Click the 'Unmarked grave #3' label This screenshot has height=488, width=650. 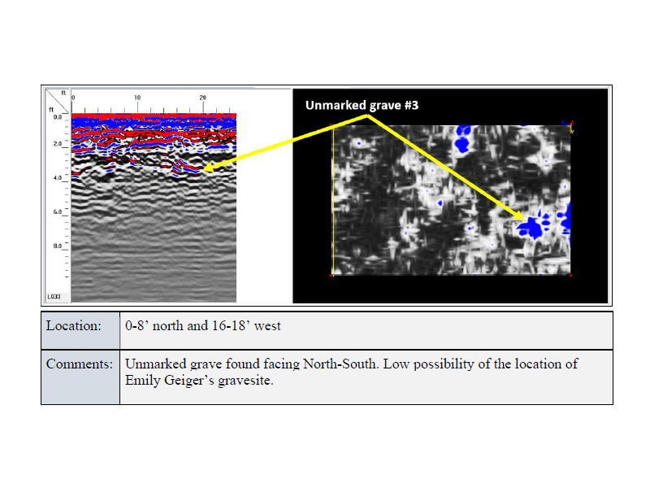click(x=362, y=106)
